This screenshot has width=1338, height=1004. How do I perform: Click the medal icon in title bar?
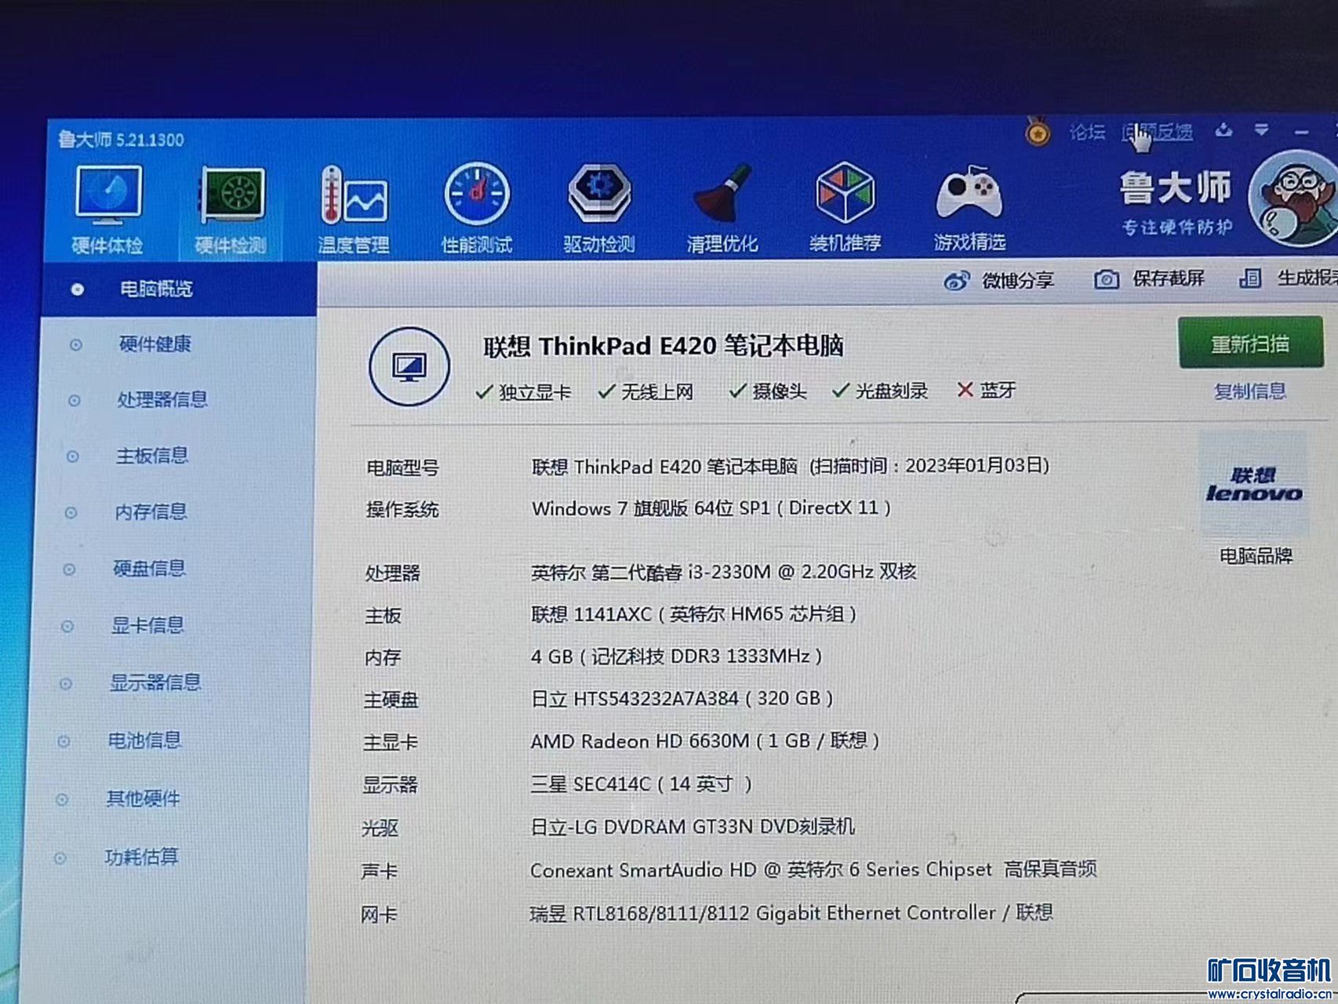pos(1038,131)
